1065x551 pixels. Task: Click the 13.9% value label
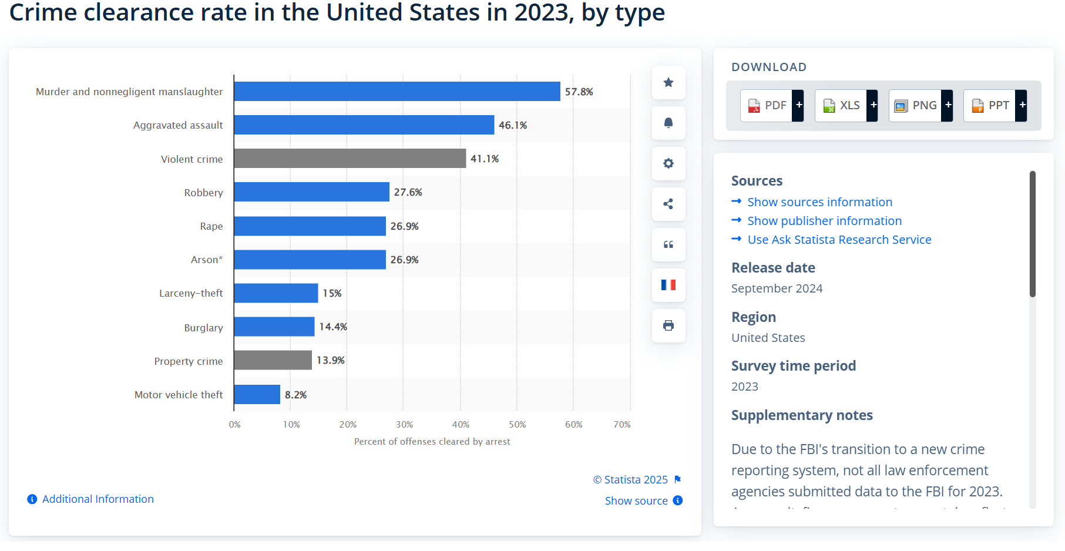click(331, 360)
